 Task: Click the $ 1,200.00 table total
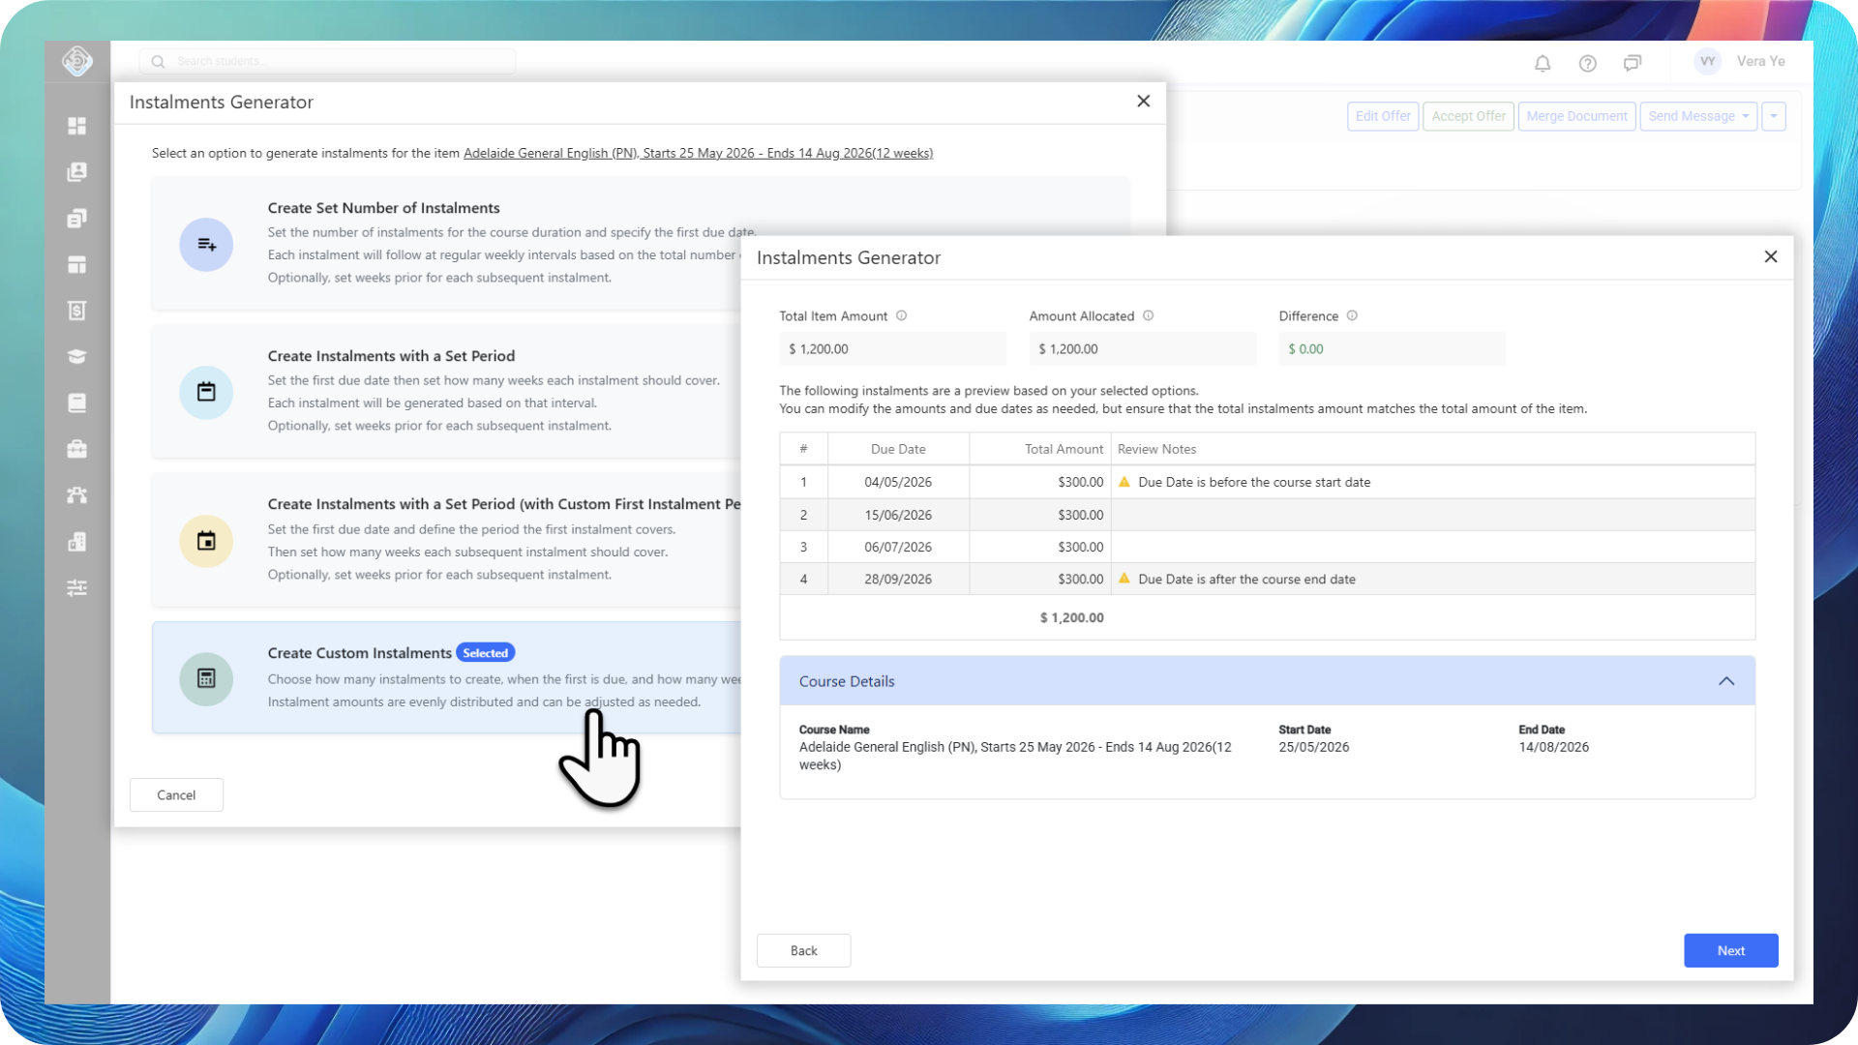pyautogui.click(x=1071, y=617)
